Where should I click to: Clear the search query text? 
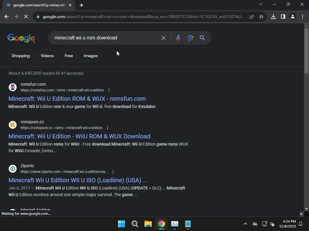click(x=163, y=38)
